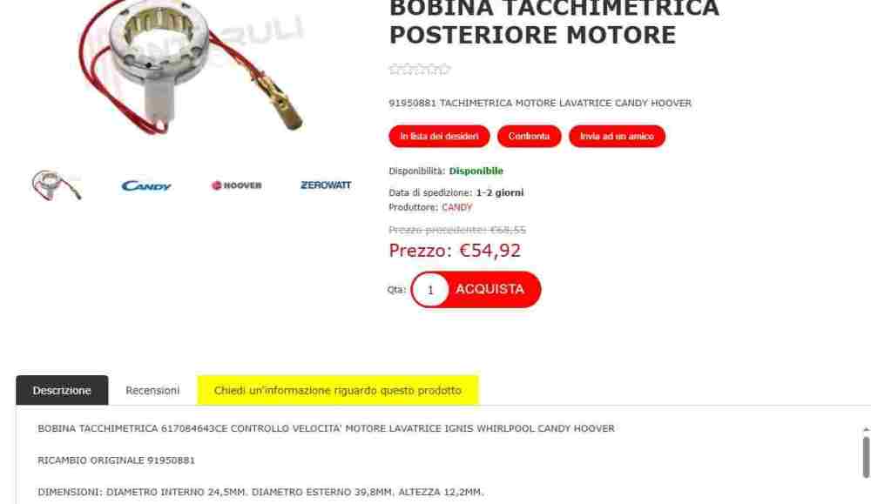The height and width of the screenshot is (504, 871).
Task: Click the description panel scrollbar thumb
Action: 866,457
